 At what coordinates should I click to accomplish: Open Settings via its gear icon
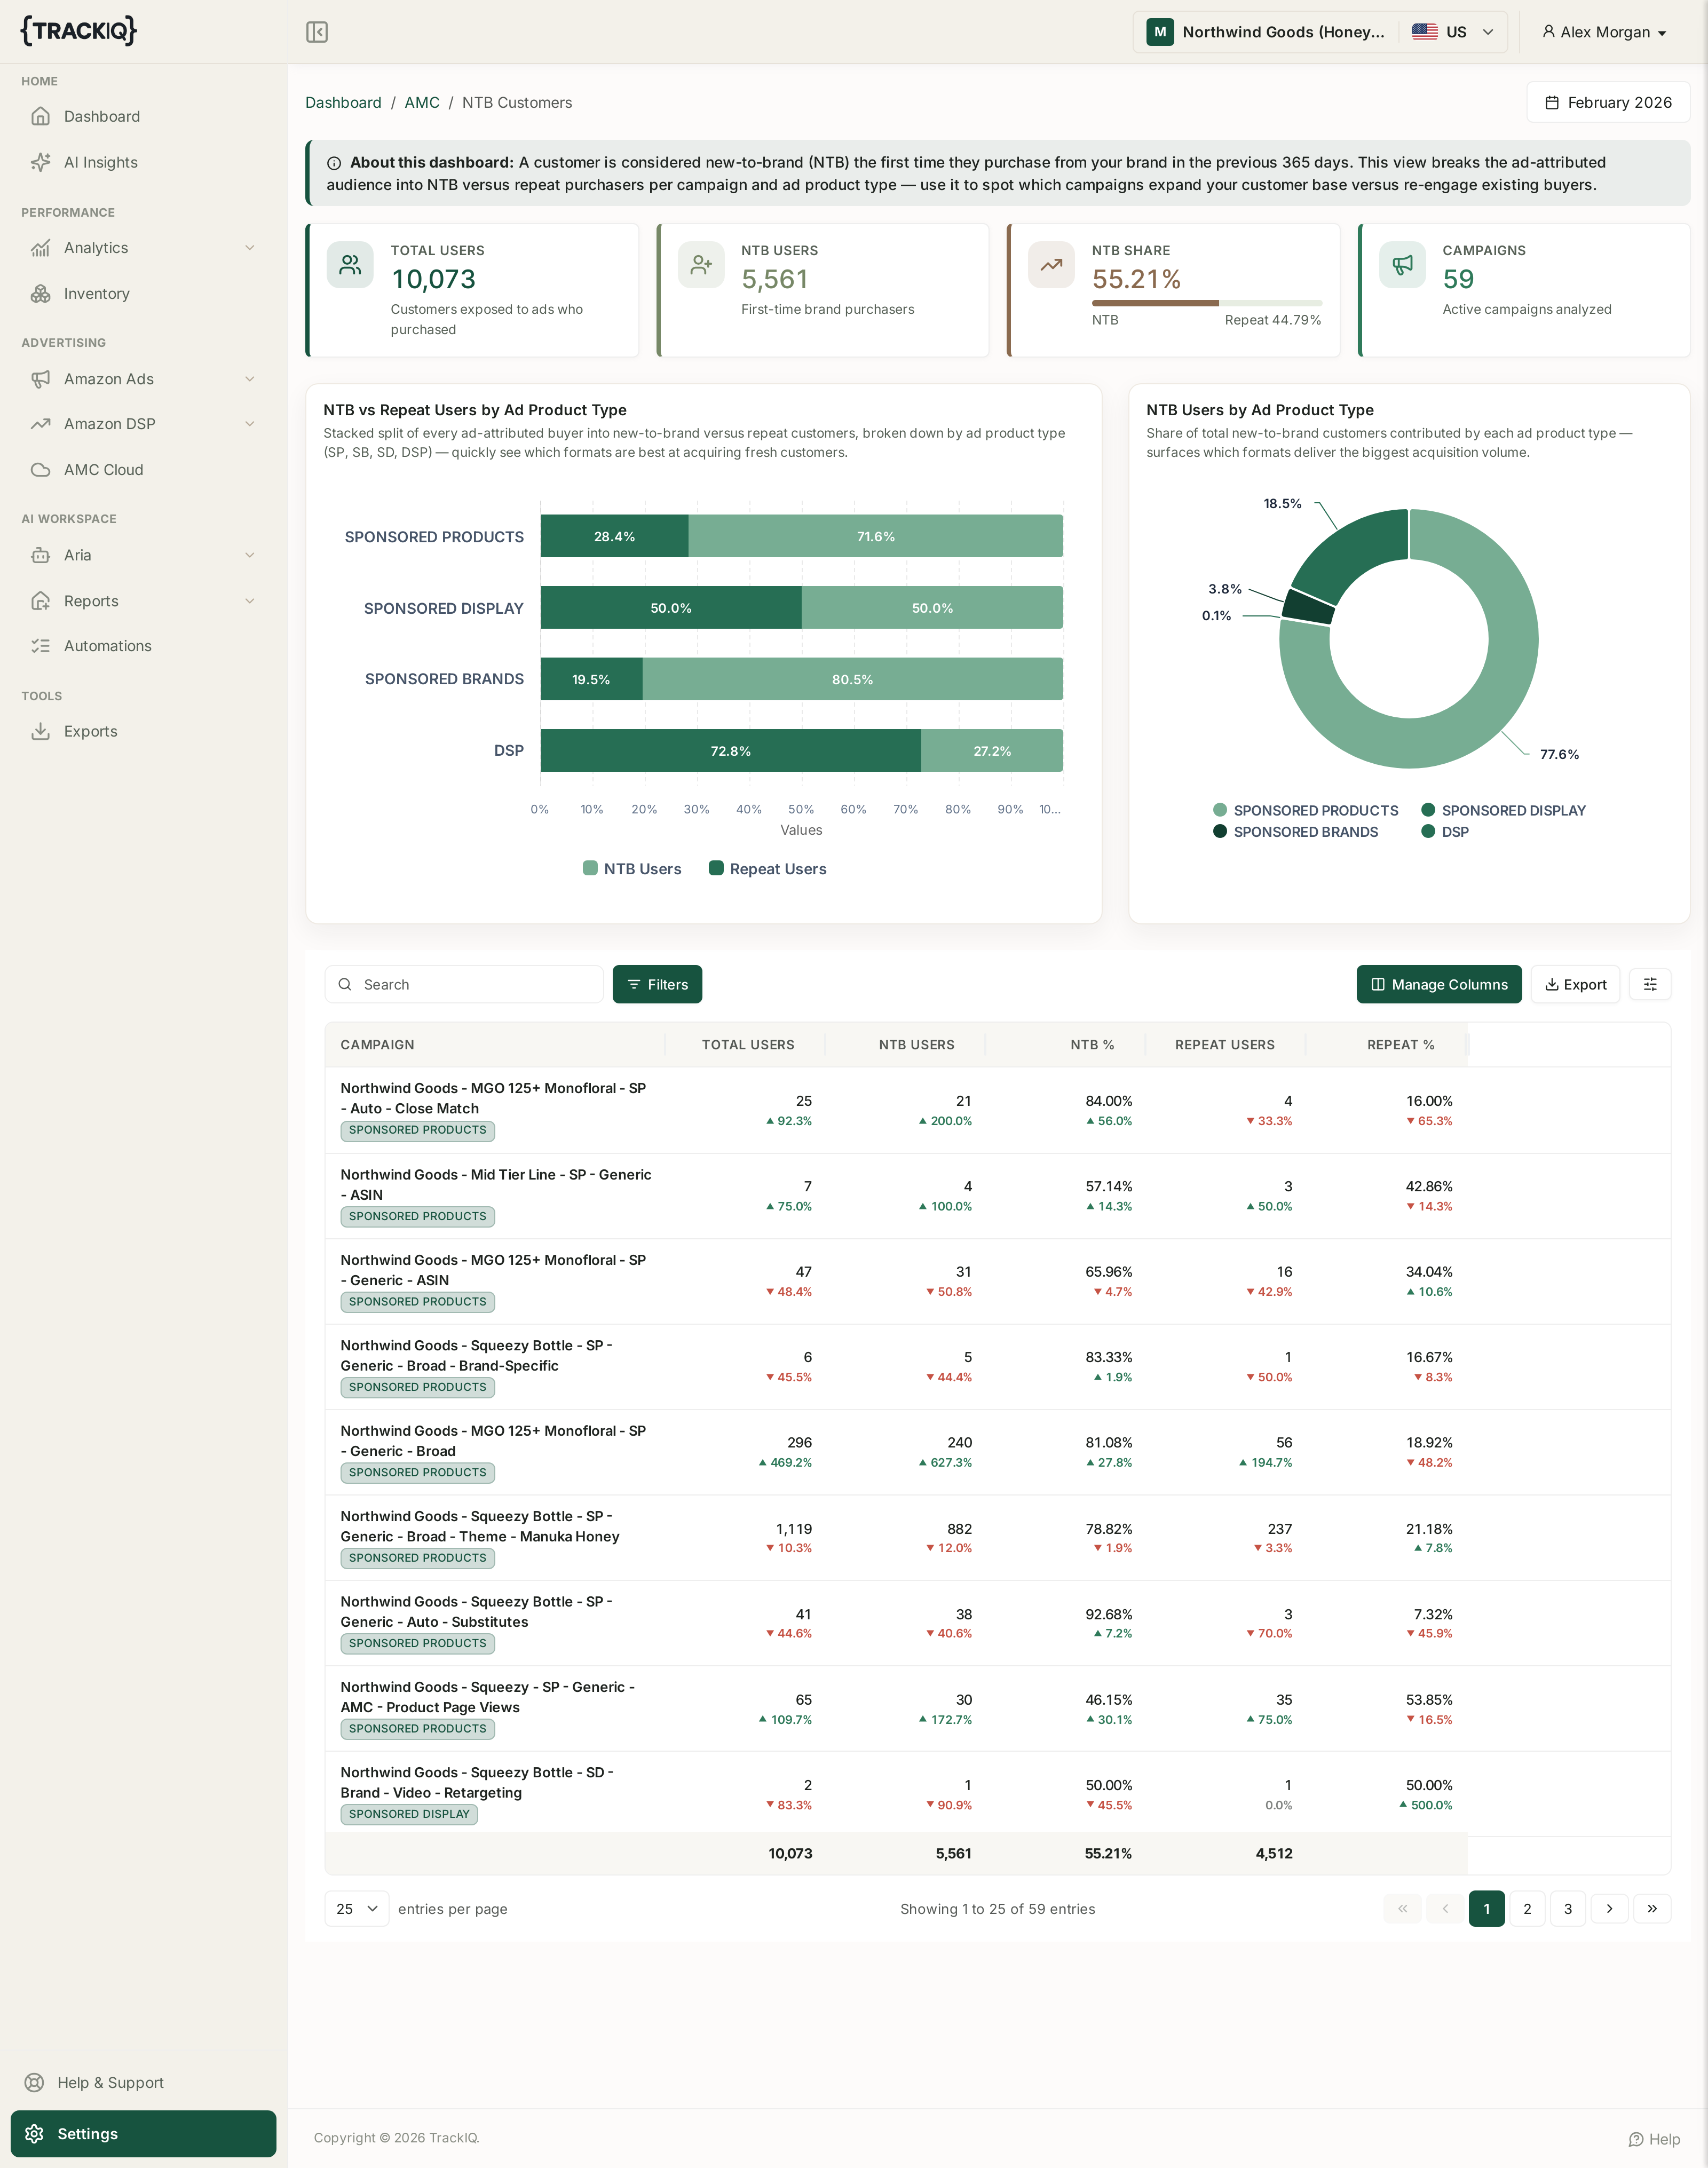click(34, 2134)
